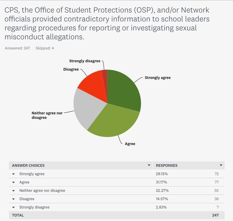Expand the Disagree row arrow
Screen dimensions: 233x221
click(13, 199)
